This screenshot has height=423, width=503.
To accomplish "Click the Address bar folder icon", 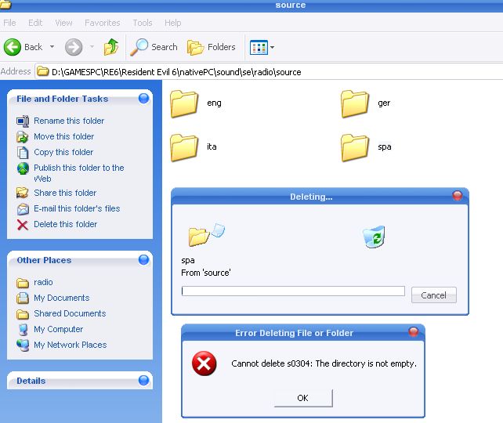I will tap(42, 71).
